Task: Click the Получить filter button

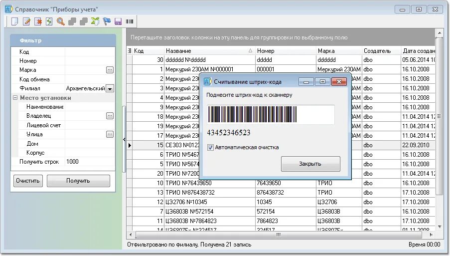Action: pos(78,181)
